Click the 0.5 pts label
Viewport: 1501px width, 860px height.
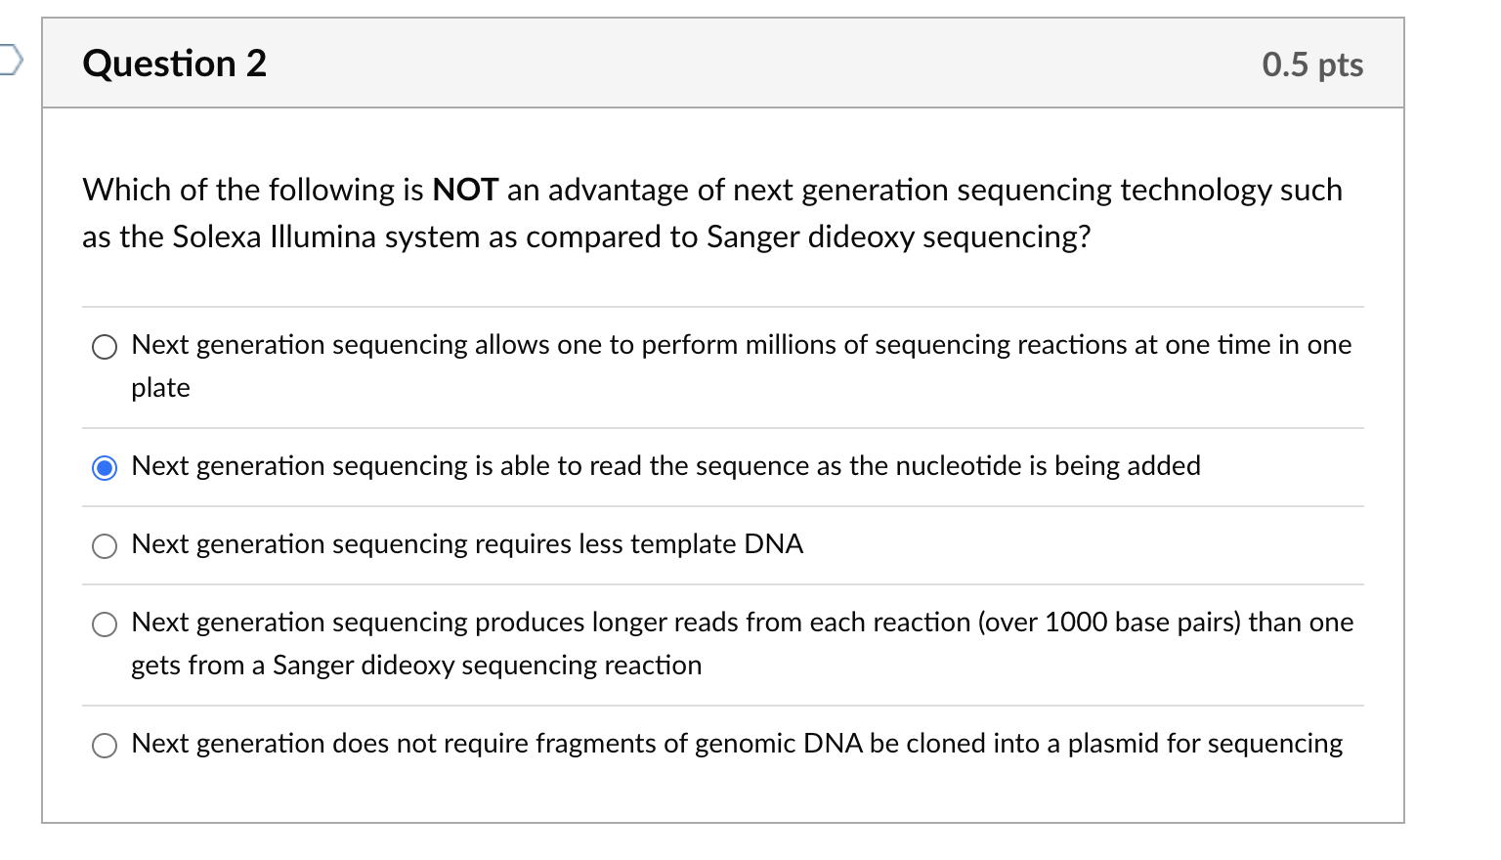(1313, 65)
